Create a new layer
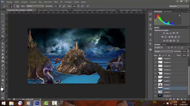This screenshot has width=190, height=106. coord(181,99)
